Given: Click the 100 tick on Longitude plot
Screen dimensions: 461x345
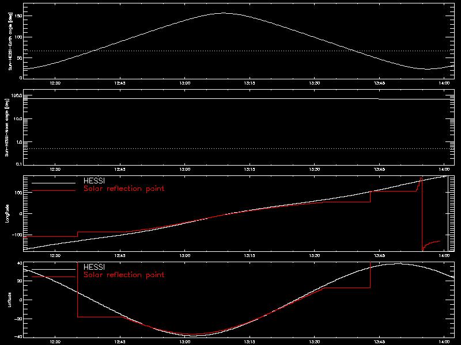Looking at the screenshot, I should click(x=18, y=193).
